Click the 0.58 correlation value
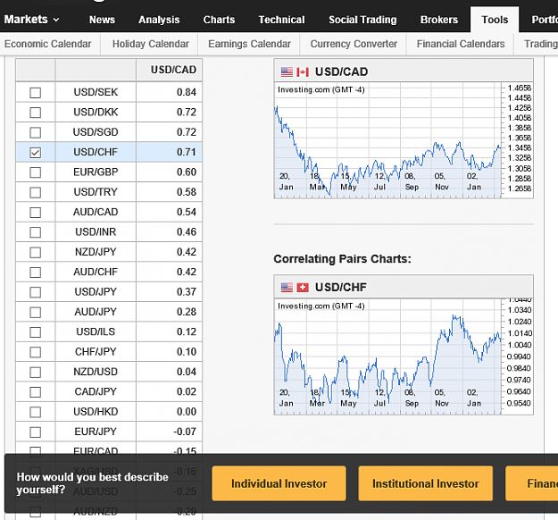558x520 pixels. (x=187, y=192)
